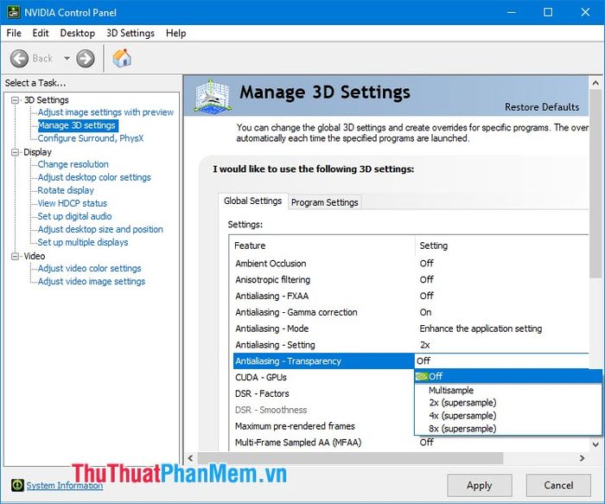Click the horizontal scrollbar left arrow
605x504 pixels.
(191, 458)
